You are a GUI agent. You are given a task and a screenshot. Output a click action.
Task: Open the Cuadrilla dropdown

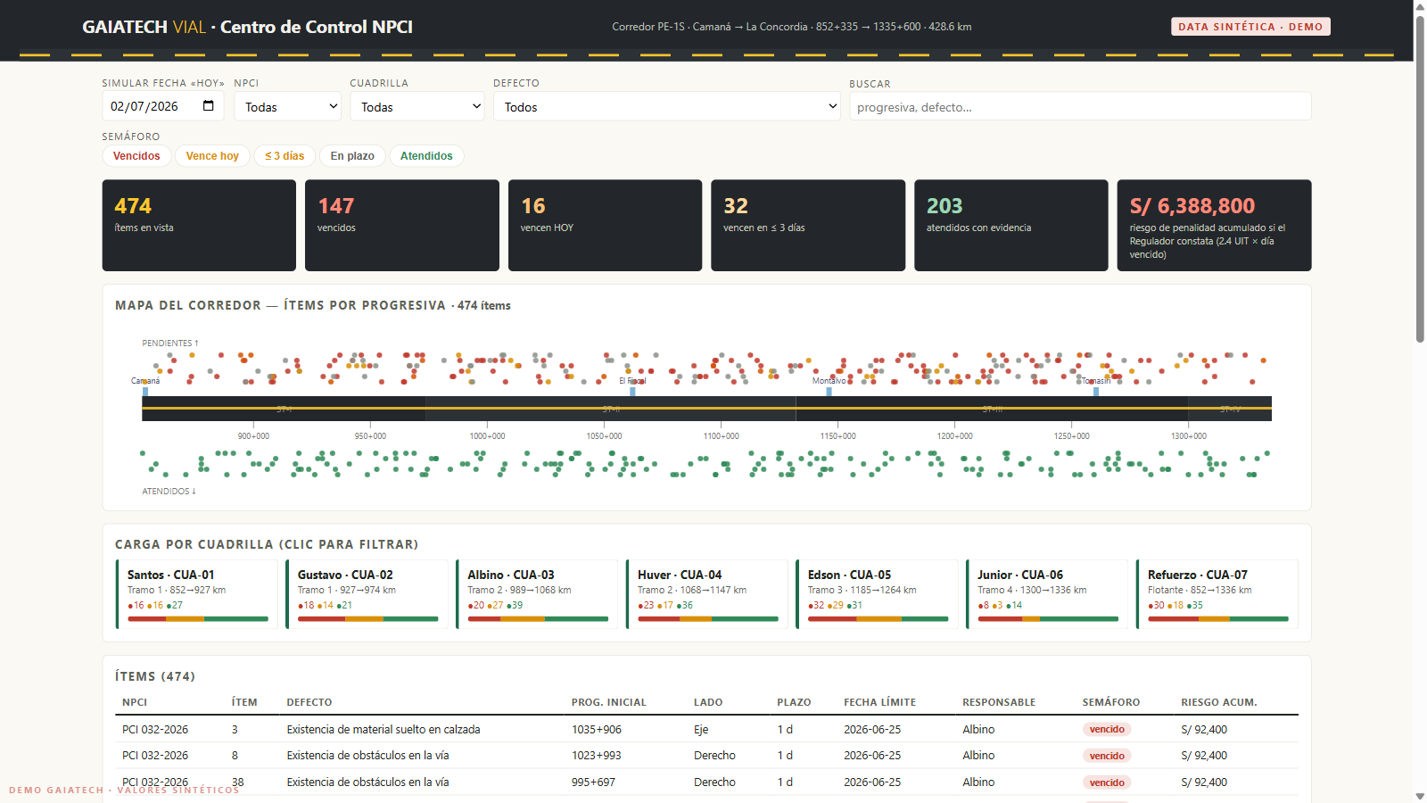tap(417, 106)
